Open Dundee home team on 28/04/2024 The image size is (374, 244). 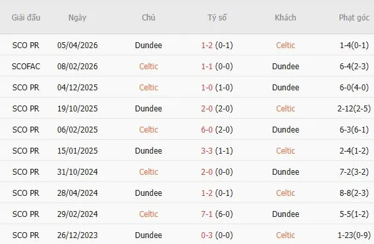(x=148, y=193)
